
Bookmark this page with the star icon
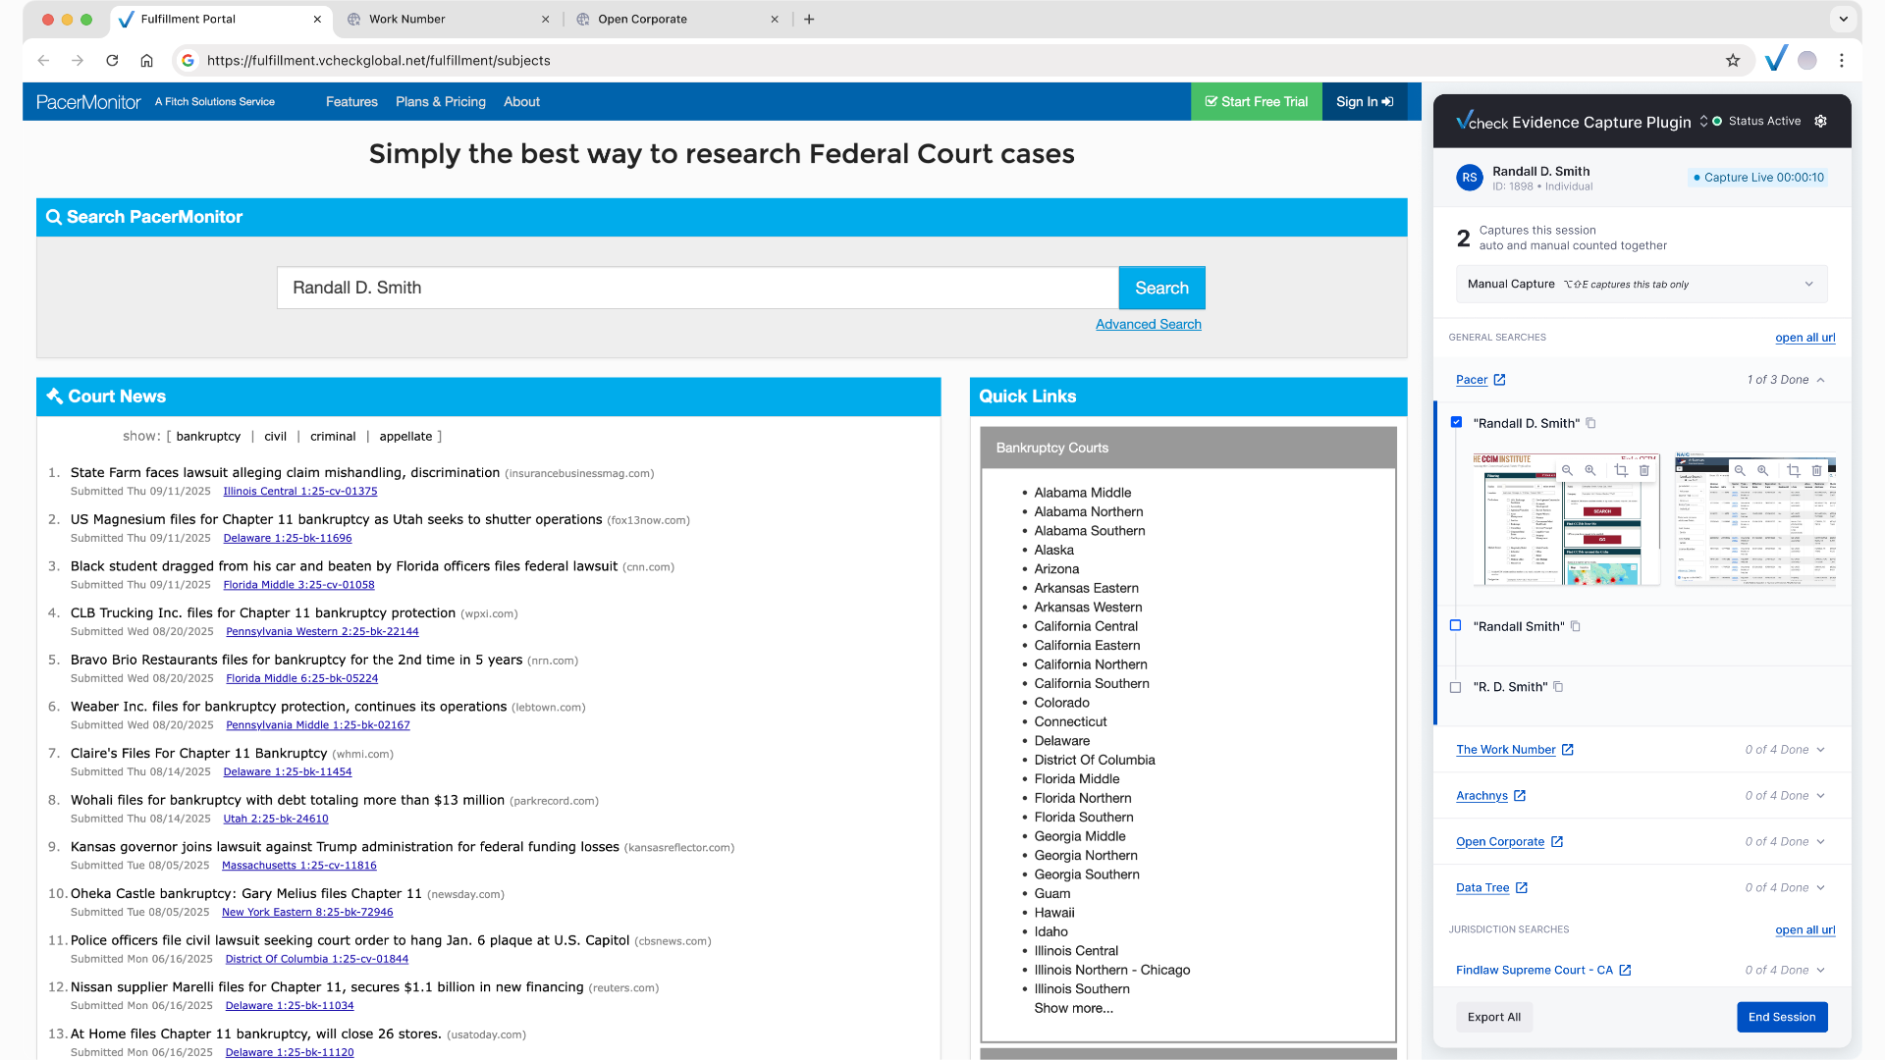(x=1733, y=60)
